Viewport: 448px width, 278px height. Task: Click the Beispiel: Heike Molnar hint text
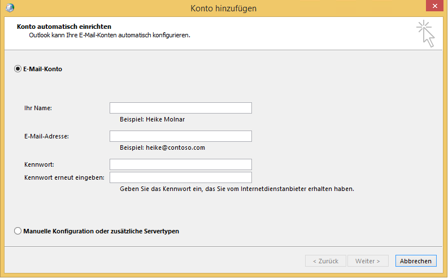(152, 119)
